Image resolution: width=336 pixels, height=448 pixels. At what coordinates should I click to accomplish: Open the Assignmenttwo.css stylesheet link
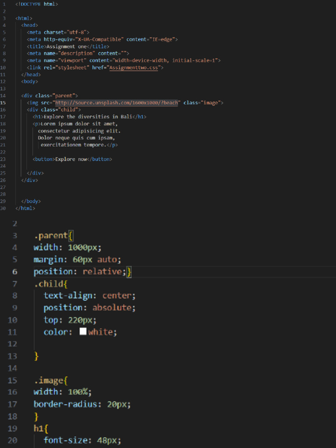[x=134, y=67]
